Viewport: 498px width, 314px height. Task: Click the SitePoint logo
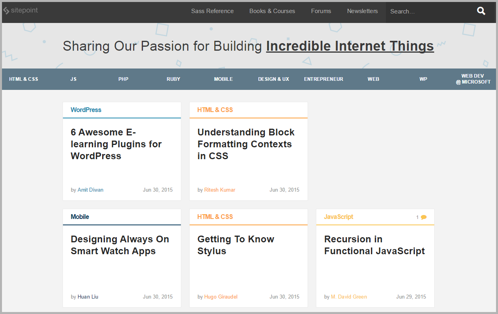(20, 11)
